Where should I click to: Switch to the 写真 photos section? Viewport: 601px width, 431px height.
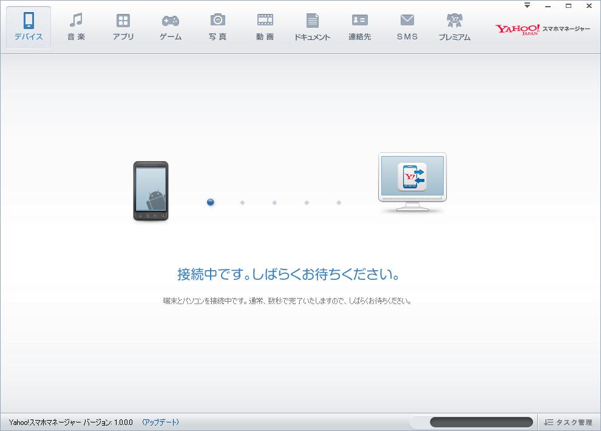(218, 27)
